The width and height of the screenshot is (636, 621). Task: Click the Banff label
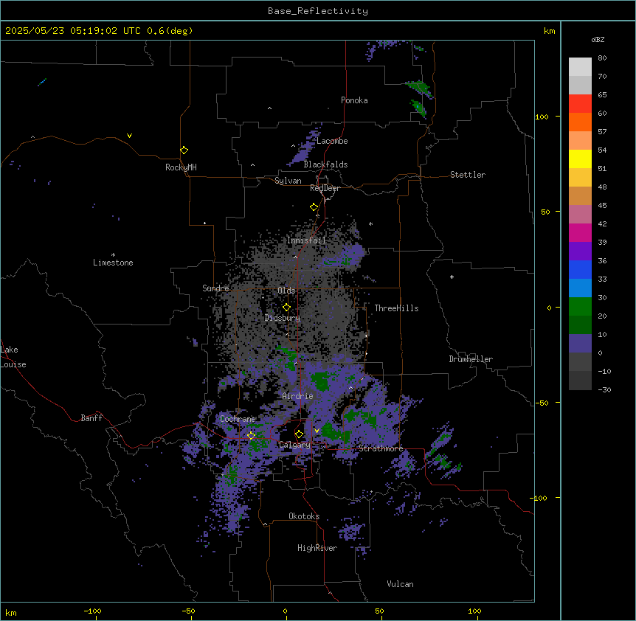tap(91, 418)
